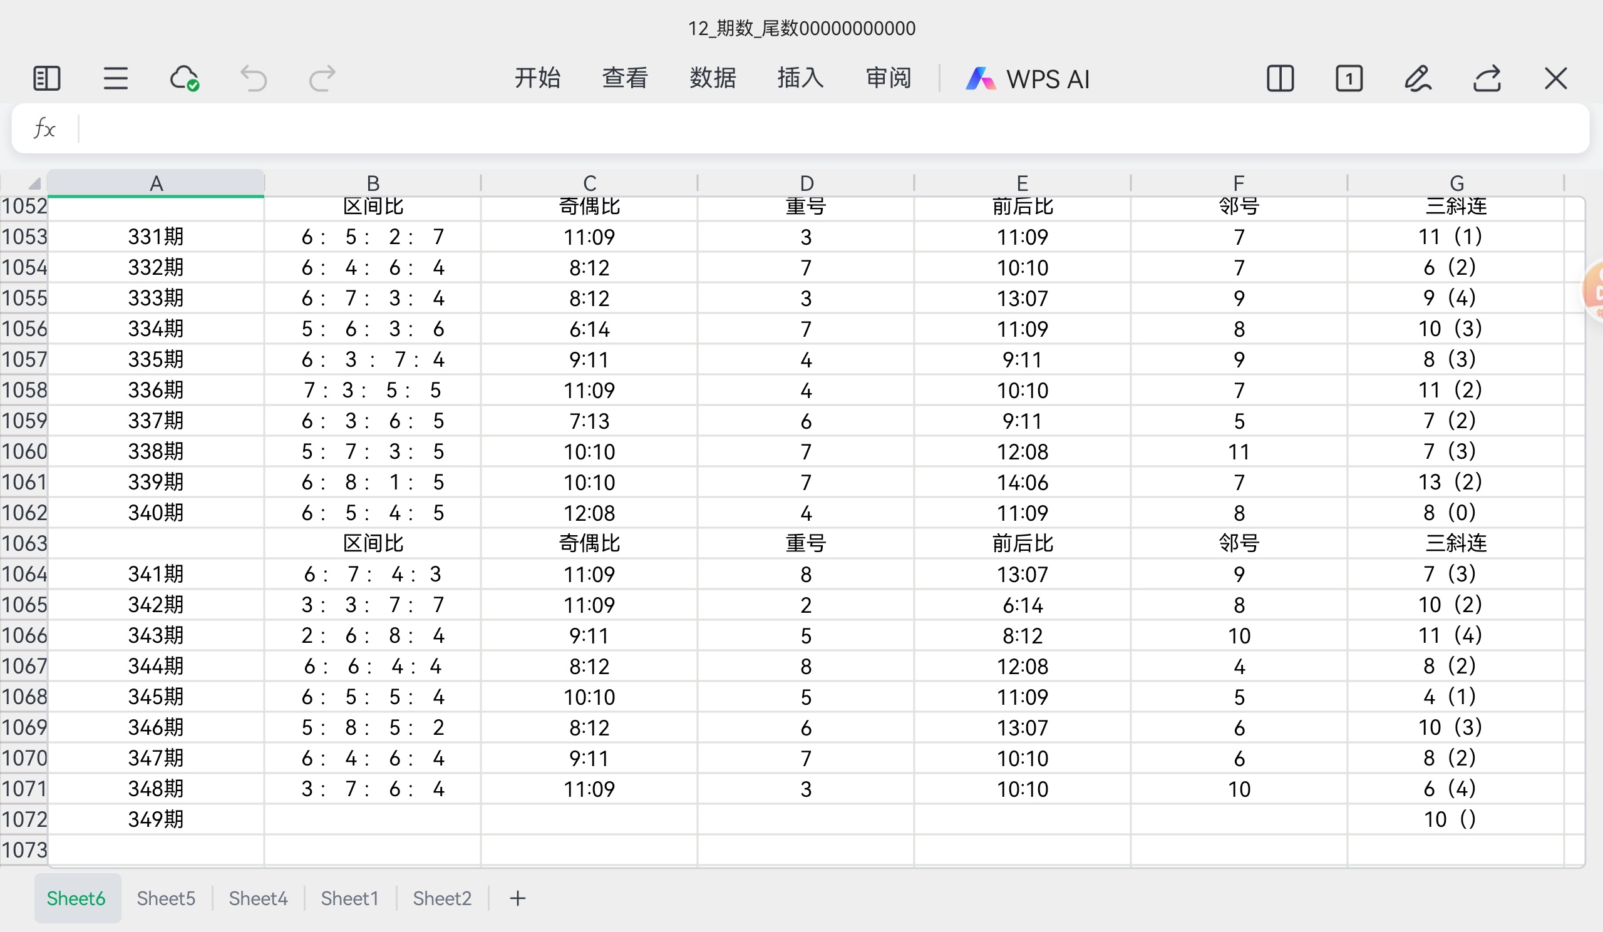1603x932 pixels.
Task: Open the hamburger menu icon
Action: point(116,79)
